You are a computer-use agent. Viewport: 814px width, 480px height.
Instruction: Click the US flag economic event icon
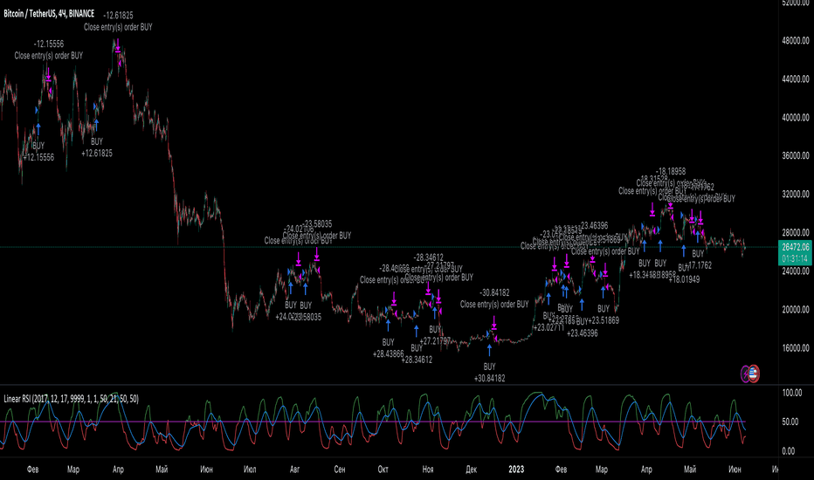click(x=754, y=374)
